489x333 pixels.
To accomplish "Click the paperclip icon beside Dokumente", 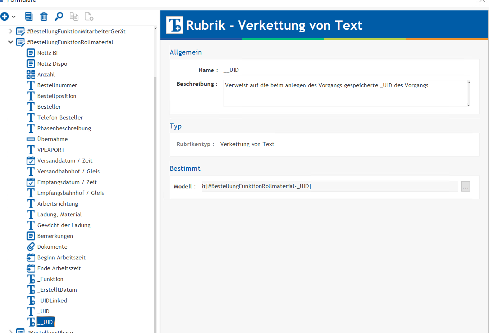I will [31, 247].
